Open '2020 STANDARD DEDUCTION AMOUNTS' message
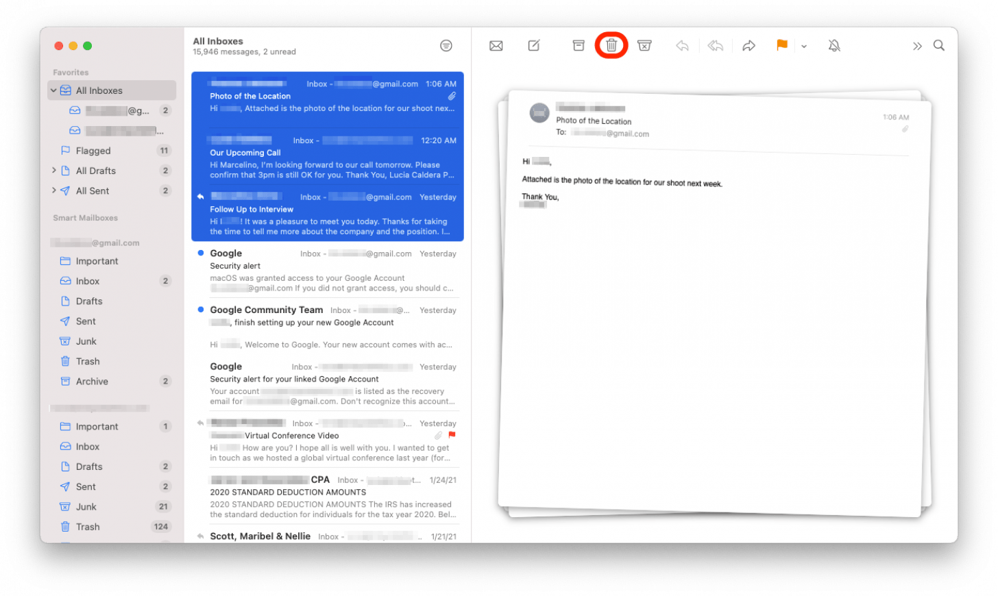 [x=328, y=497]
